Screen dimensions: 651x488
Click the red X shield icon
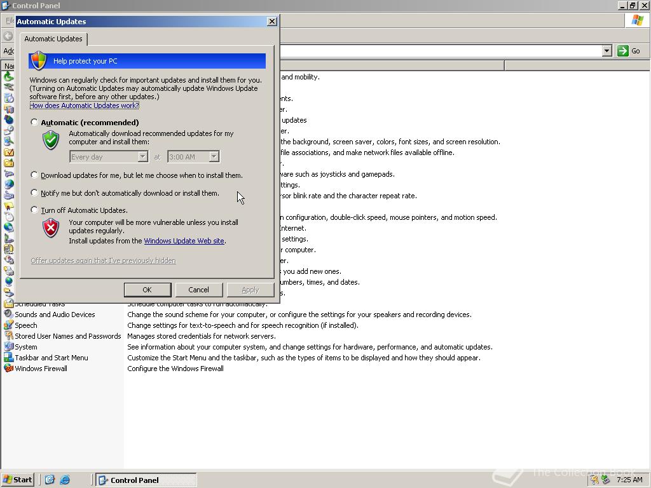pos(51,228)
